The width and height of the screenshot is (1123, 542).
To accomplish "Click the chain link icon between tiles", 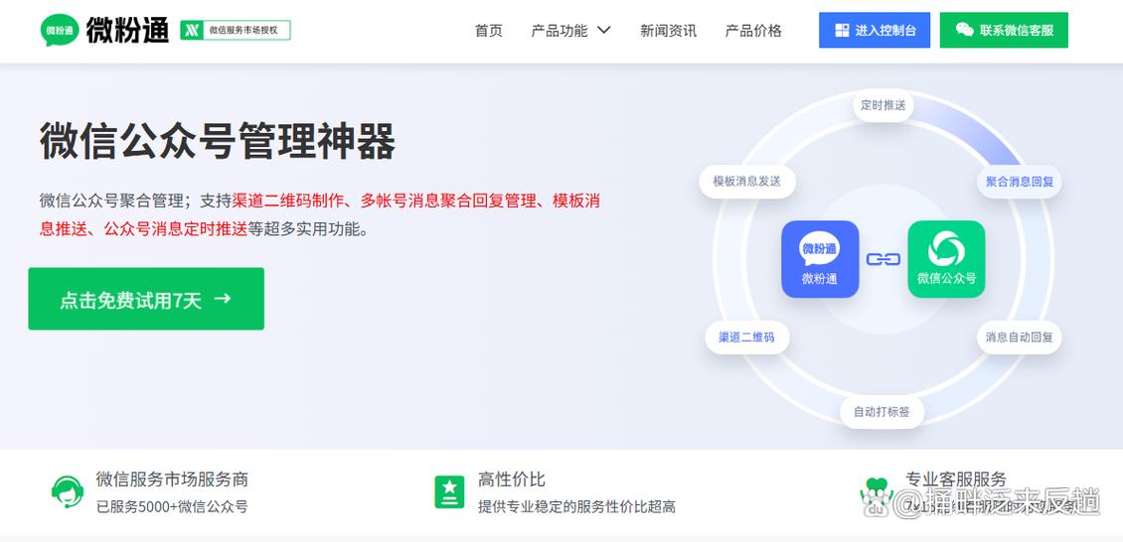I will [883, 259].
